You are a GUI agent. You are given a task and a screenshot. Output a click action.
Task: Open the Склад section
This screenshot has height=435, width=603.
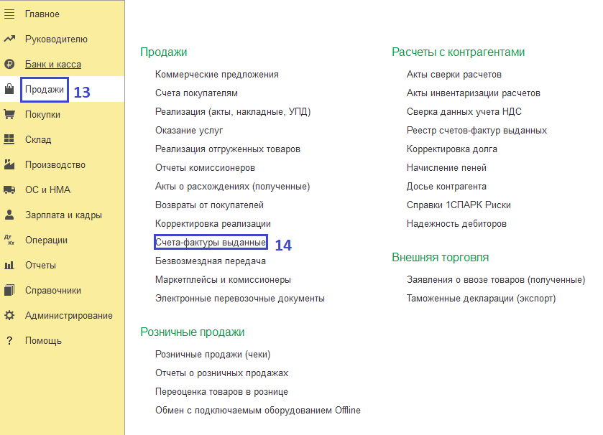tap(38, 139)
